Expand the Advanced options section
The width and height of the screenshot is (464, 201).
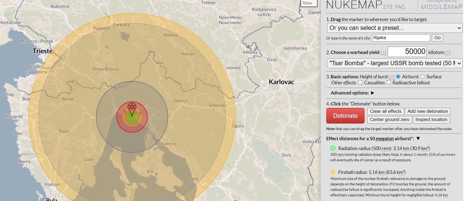point(352,93)
